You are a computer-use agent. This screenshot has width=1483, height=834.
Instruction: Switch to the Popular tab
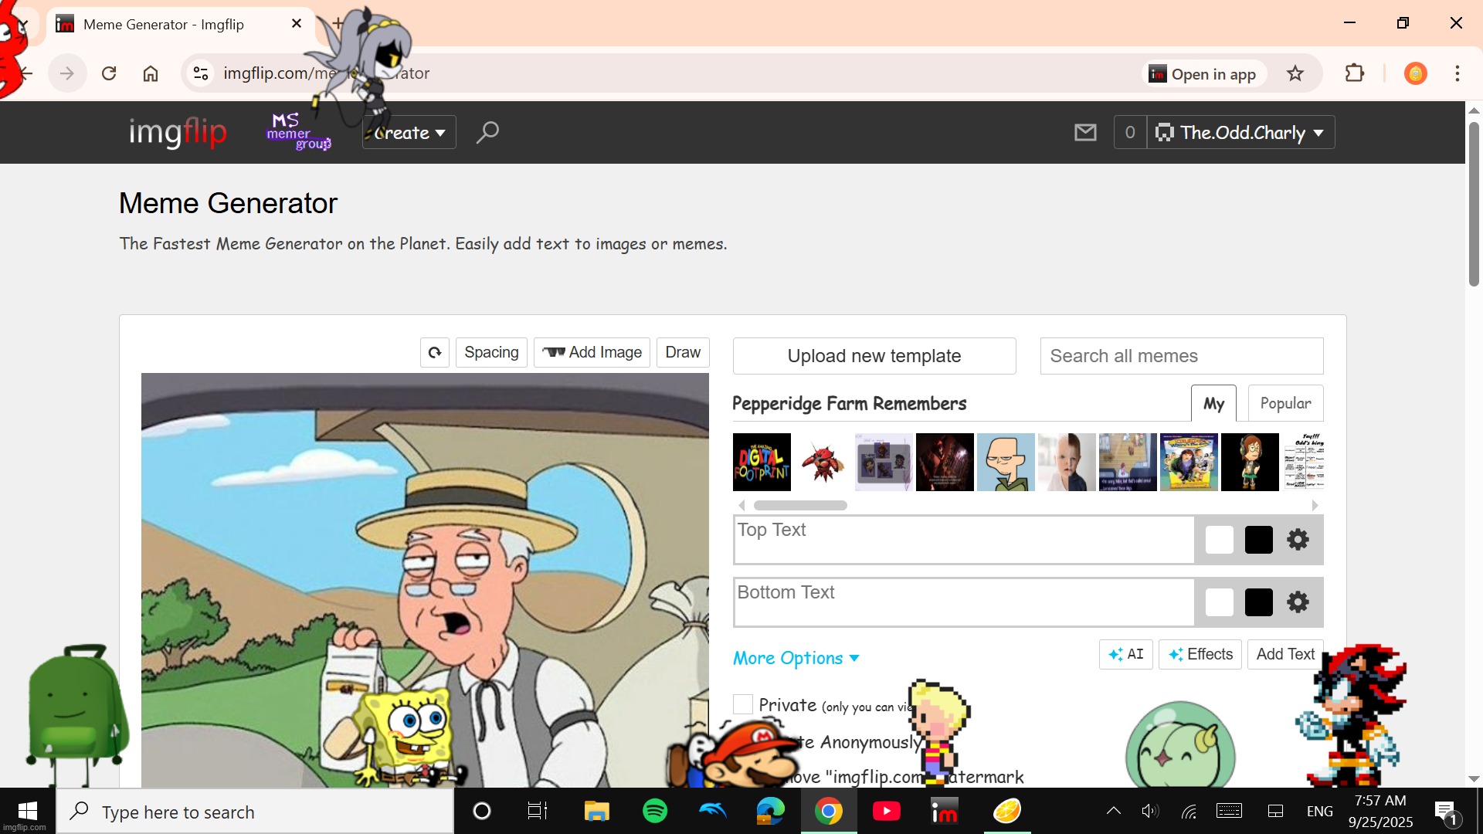click(x=1285, y=403)
